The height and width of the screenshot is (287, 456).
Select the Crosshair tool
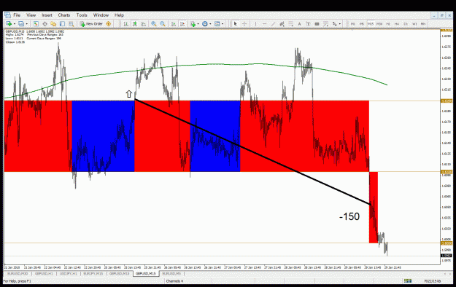[244, 24]
